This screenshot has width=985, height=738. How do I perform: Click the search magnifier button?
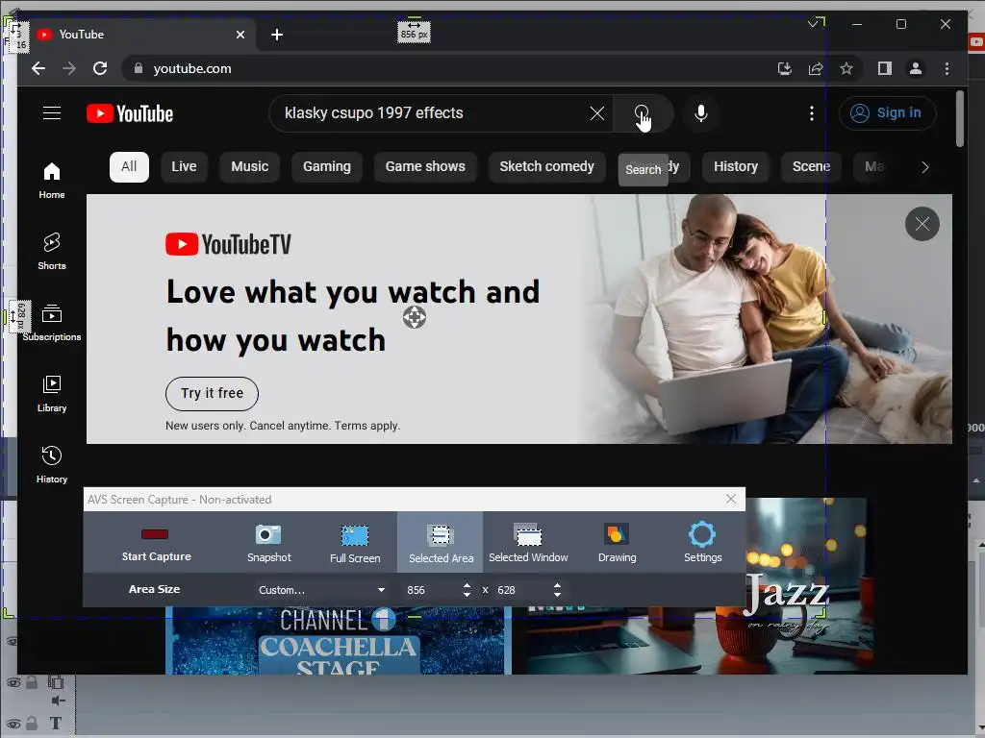(x=642, y=113)
